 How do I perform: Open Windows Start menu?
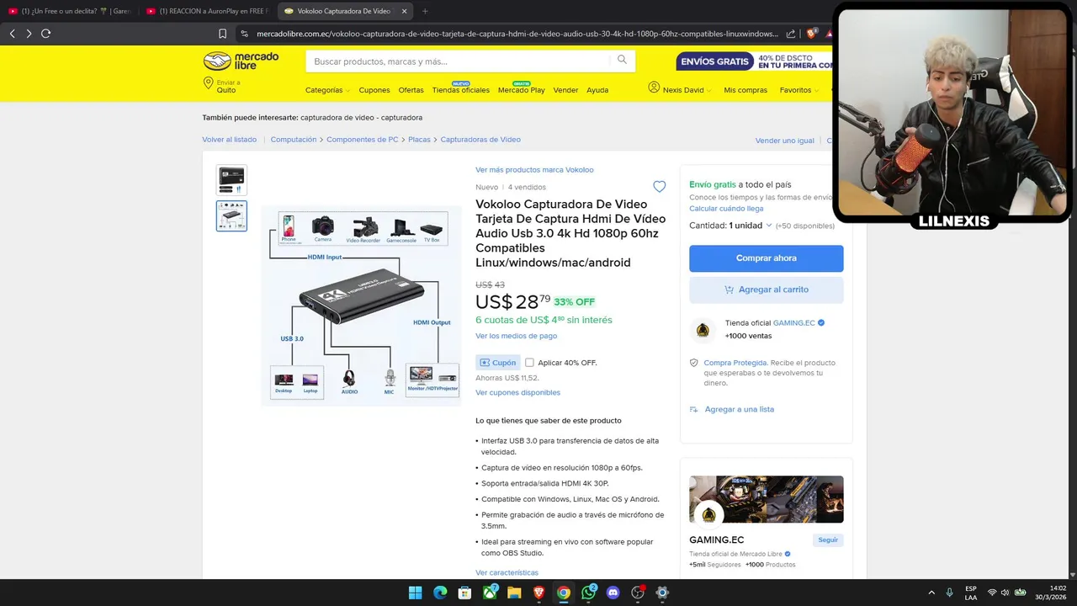(415, 593)
